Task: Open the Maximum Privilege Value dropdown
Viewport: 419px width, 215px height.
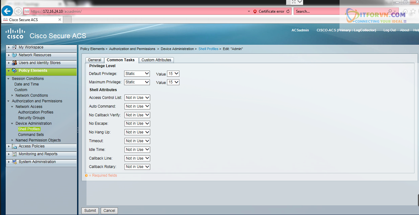Action: point(173,82)
